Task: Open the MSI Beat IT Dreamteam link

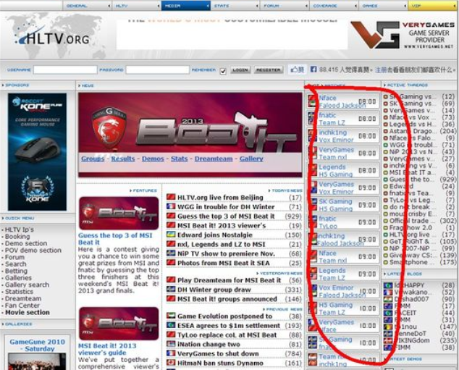Action: [214, 159]
